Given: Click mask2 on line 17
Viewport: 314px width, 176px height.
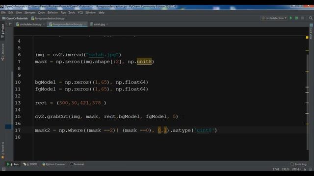Looking at the screenshot, I should 42,131.
